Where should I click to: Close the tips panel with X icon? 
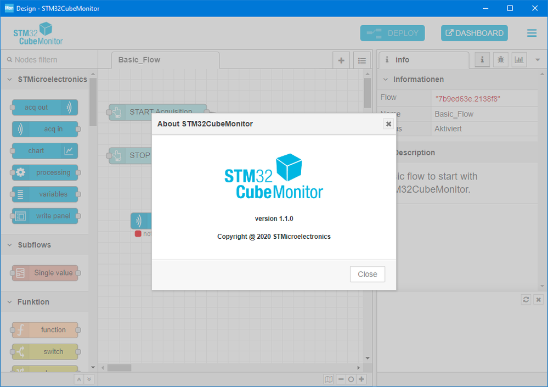(x=538, y=300)
